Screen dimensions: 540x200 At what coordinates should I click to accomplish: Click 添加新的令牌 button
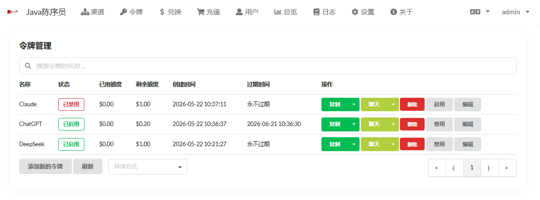[45, 166]
